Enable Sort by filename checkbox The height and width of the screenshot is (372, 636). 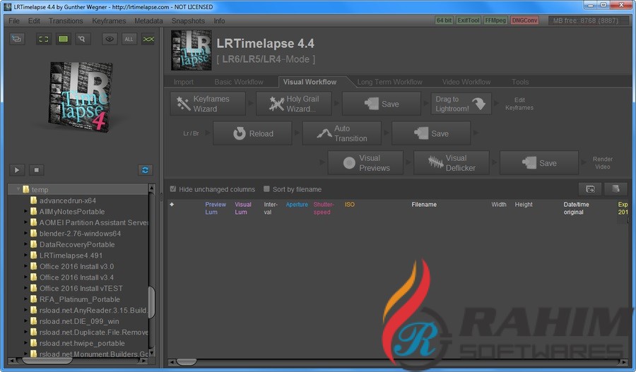[266, 189]
